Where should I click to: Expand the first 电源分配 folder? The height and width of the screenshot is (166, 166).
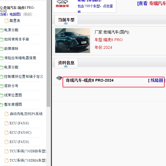click(x=11, y=30)
